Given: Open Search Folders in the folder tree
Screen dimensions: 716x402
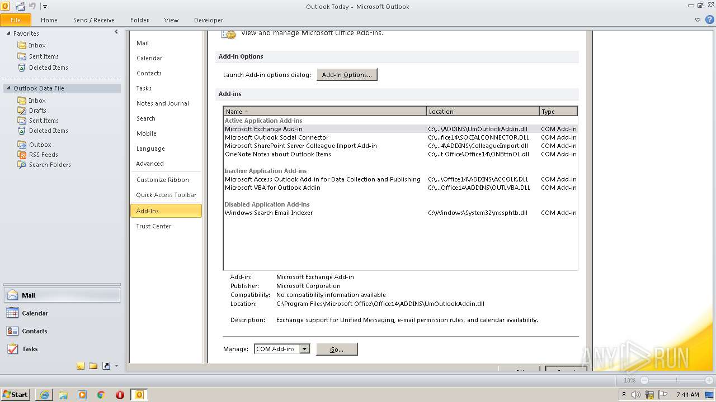Looking at the screenshot, I should 50,165.
